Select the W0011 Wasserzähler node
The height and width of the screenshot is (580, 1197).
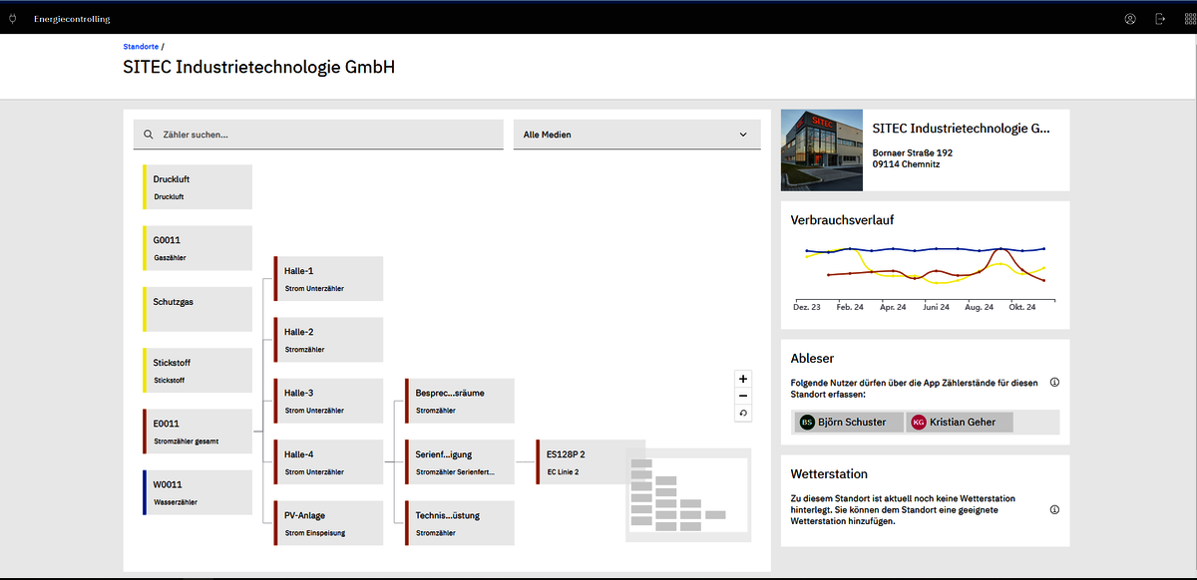(x=198, y=492)
